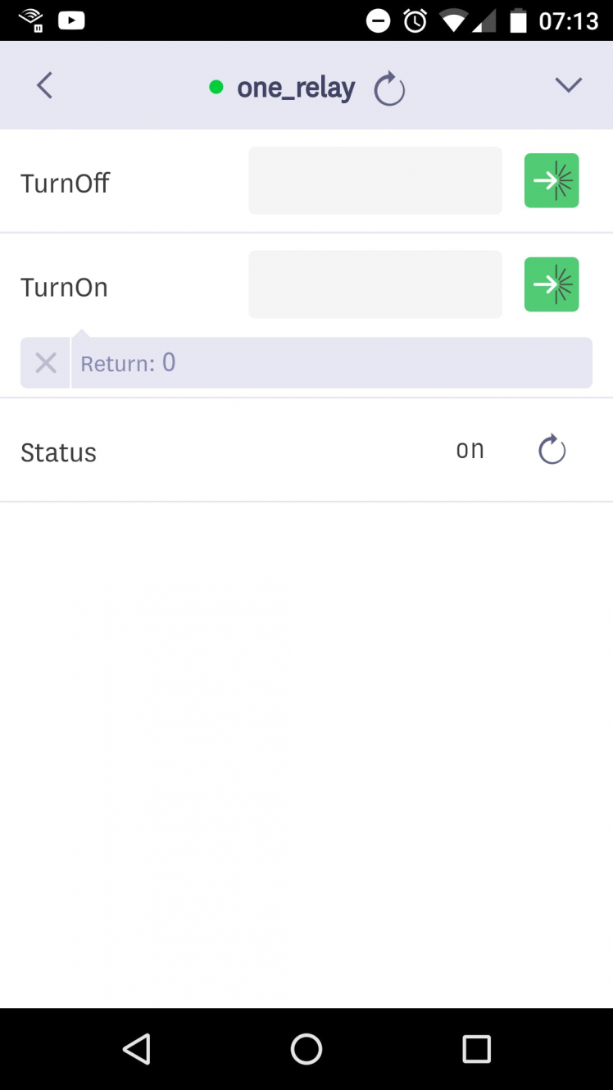Focus the TurnOn argument field
Viewport: 613px width, 1090px height.
click(x=375, y=284)
